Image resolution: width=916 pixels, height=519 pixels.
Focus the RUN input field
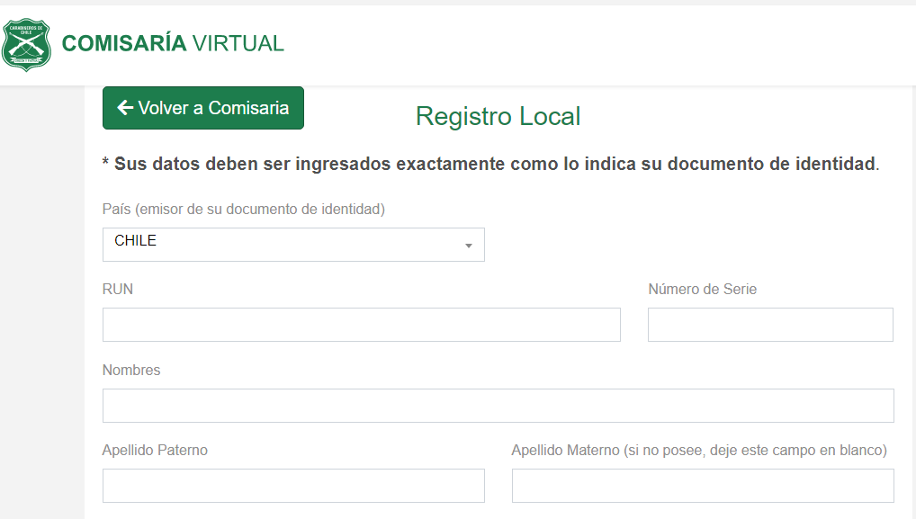click(361, 325)
